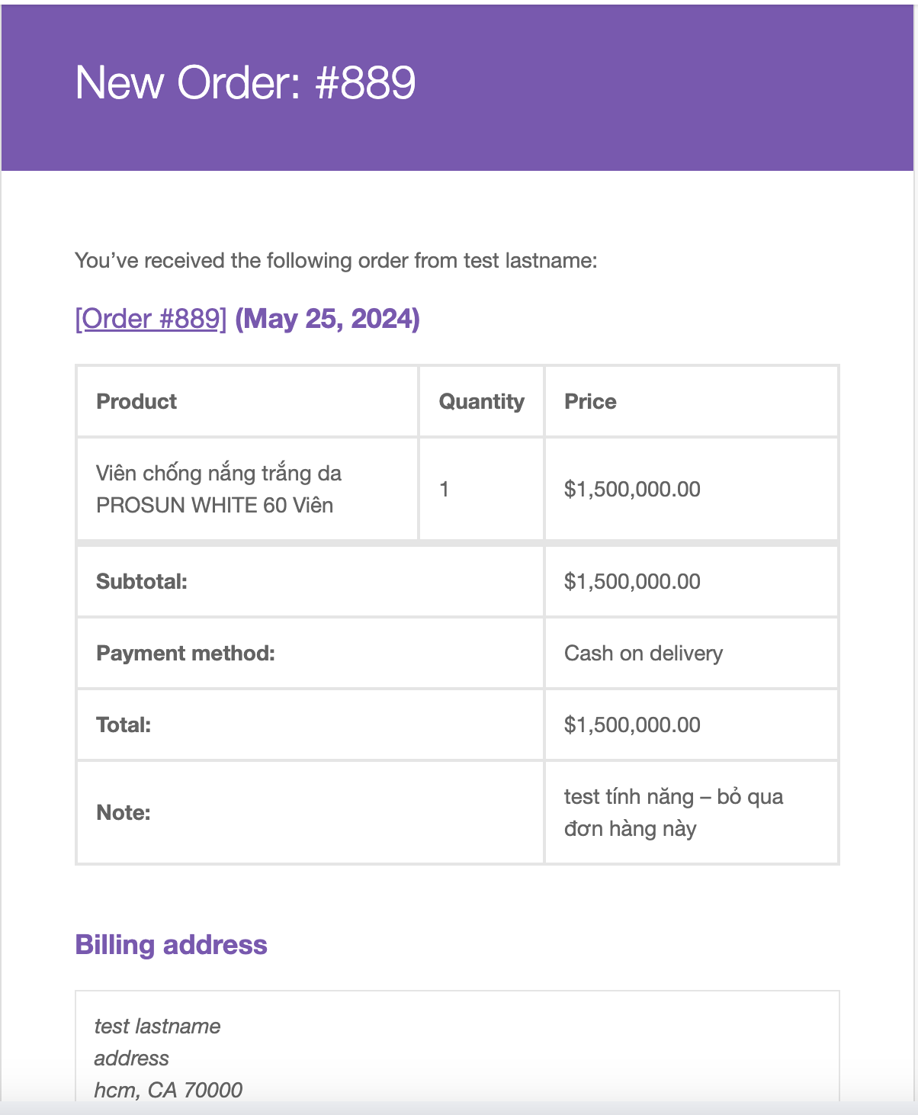Click the Billing address heading
Screen dimensions: 918x1115
click(x=171, y=945)
